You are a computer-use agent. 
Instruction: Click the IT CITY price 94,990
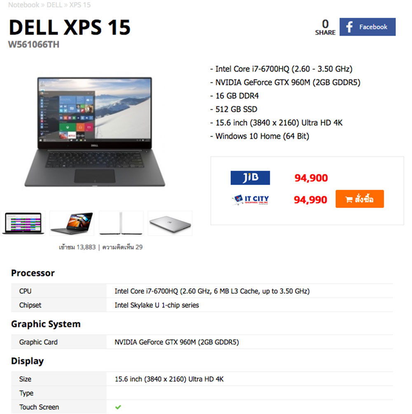tap(310, 200)
